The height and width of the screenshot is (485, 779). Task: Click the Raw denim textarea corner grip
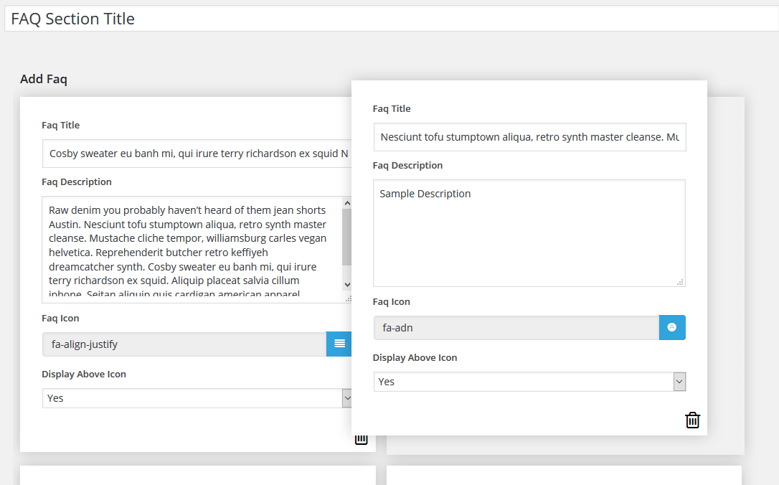pos(349,298)
